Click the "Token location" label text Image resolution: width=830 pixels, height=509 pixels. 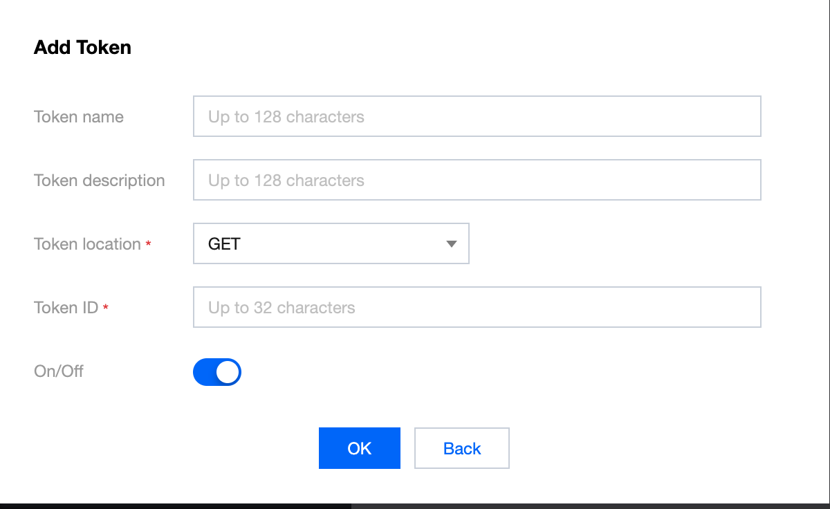coord(87,244)
